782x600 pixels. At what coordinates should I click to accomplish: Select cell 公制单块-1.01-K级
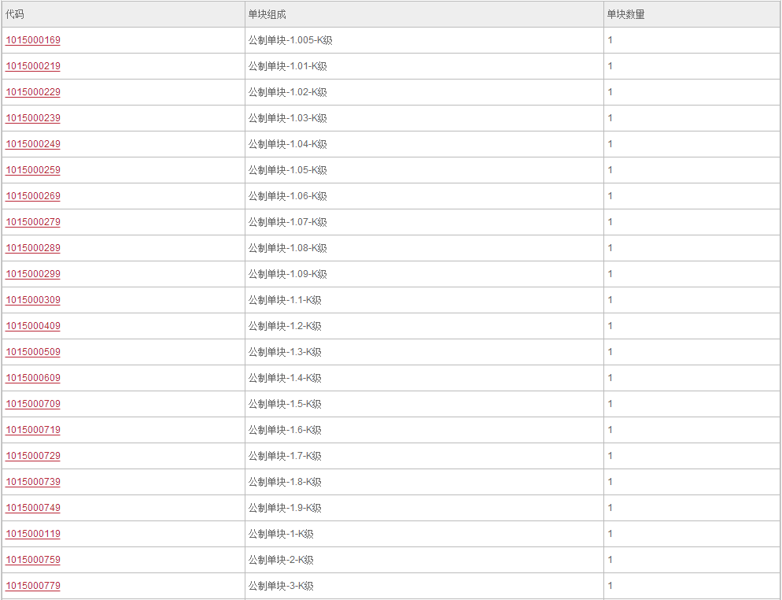coord(424,66)
